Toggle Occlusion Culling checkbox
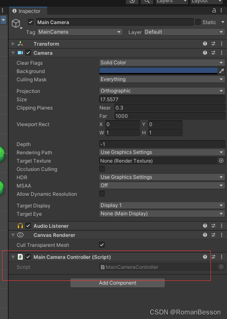The height and width of the screenshot is (319, 227). pos(102,169)
